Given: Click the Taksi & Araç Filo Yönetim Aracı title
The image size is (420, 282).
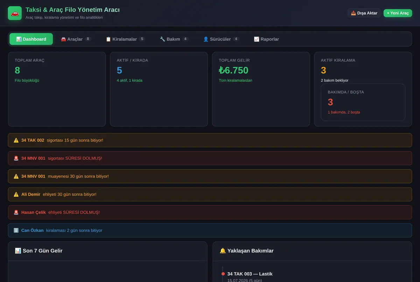Looking at the screenshot, I should 72,10.
